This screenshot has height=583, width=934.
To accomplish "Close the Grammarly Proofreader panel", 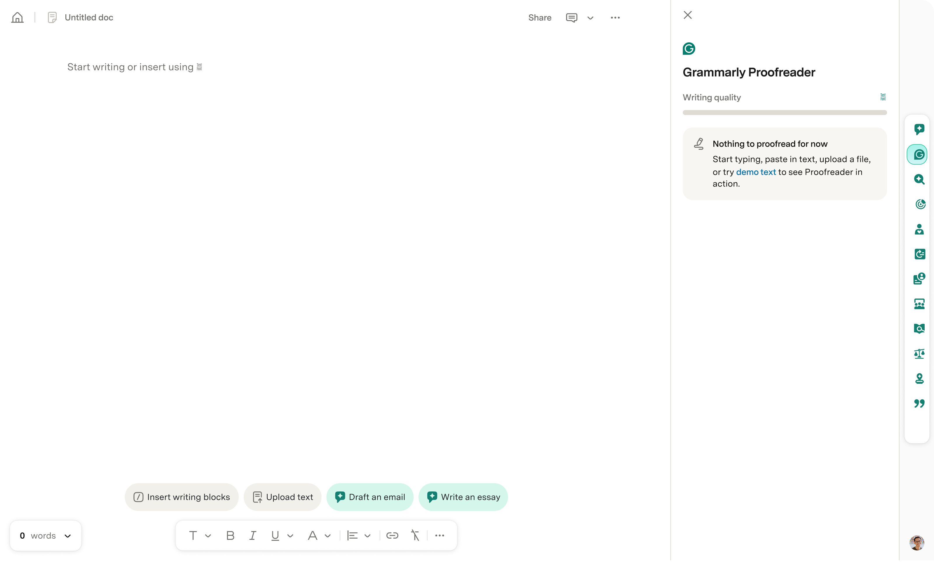I will [x=688, y=15].
